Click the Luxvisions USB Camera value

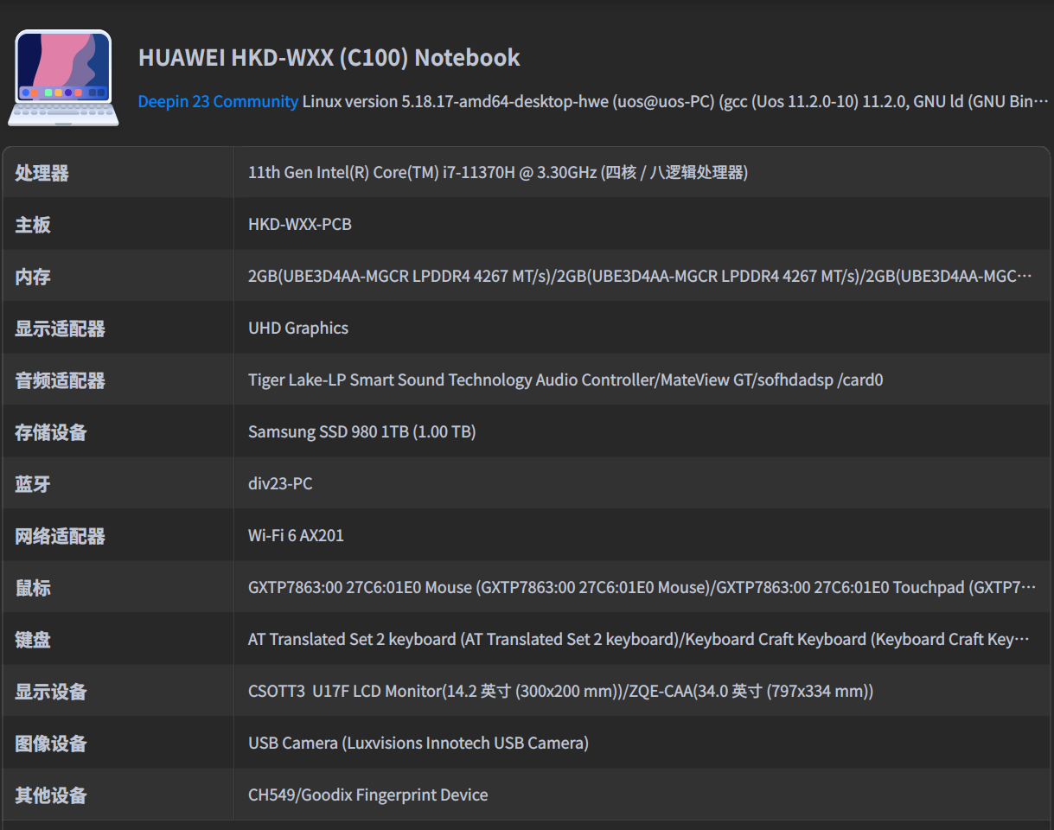(x=418, y=744)
